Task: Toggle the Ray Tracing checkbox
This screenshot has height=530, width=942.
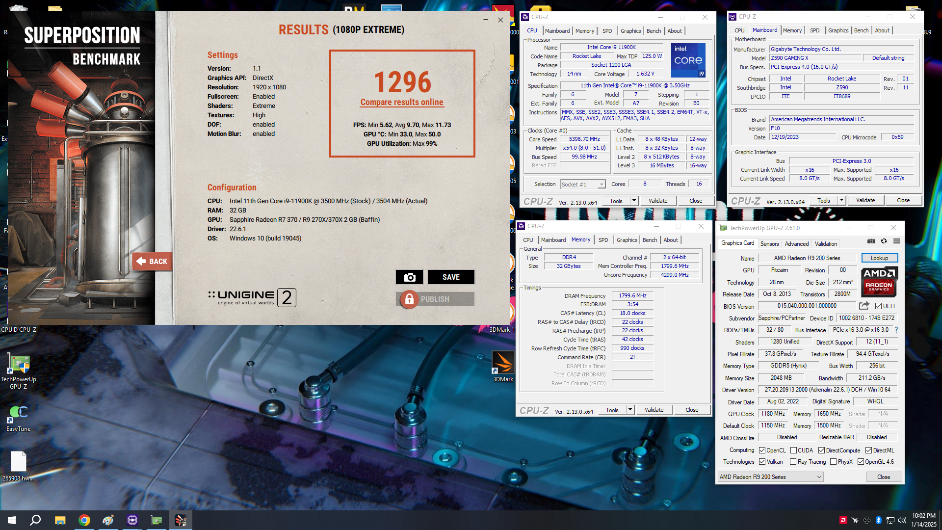Action: (x=793, y=462)
